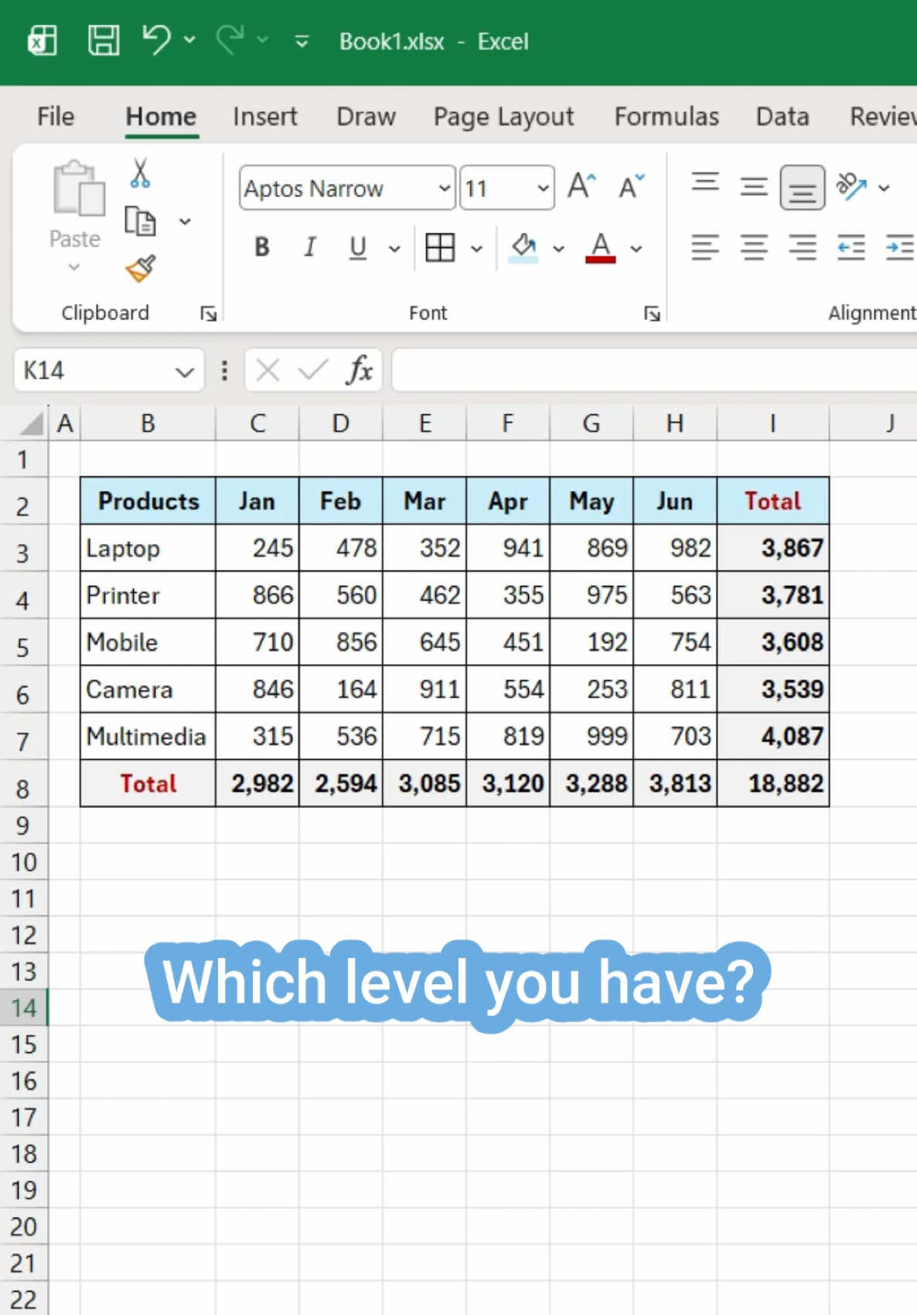917x1315 pixels.
Task: Click Increase Indent icon
Action: point(900,247)
